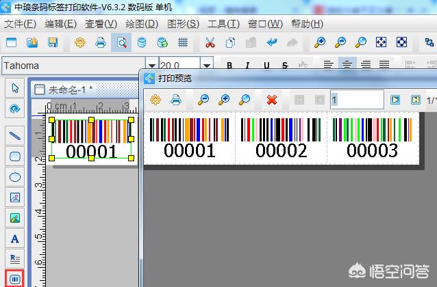Toggle the Print Preview icon in main toolbar
Screen dimensions: 437x287
[121, 42]
